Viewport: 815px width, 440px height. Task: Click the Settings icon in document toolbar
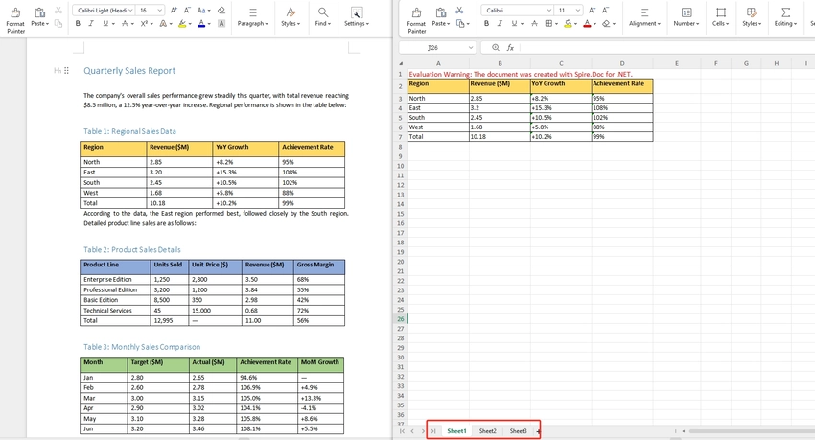[357, 12]
